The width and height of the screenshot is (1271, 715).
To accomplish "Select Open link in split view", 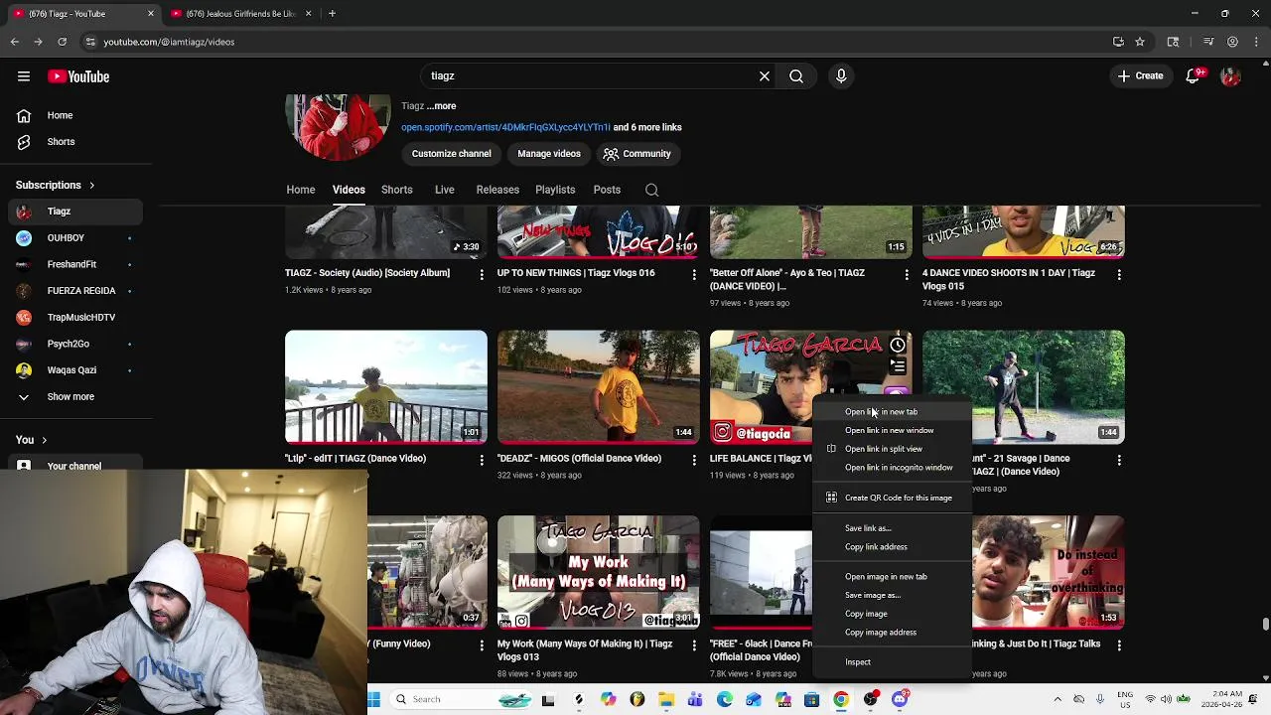I will click(892, 449).
